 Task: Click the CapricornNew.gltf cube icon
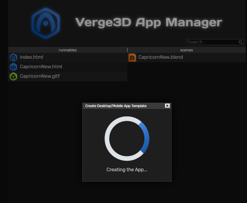click(x=13, y=77)
